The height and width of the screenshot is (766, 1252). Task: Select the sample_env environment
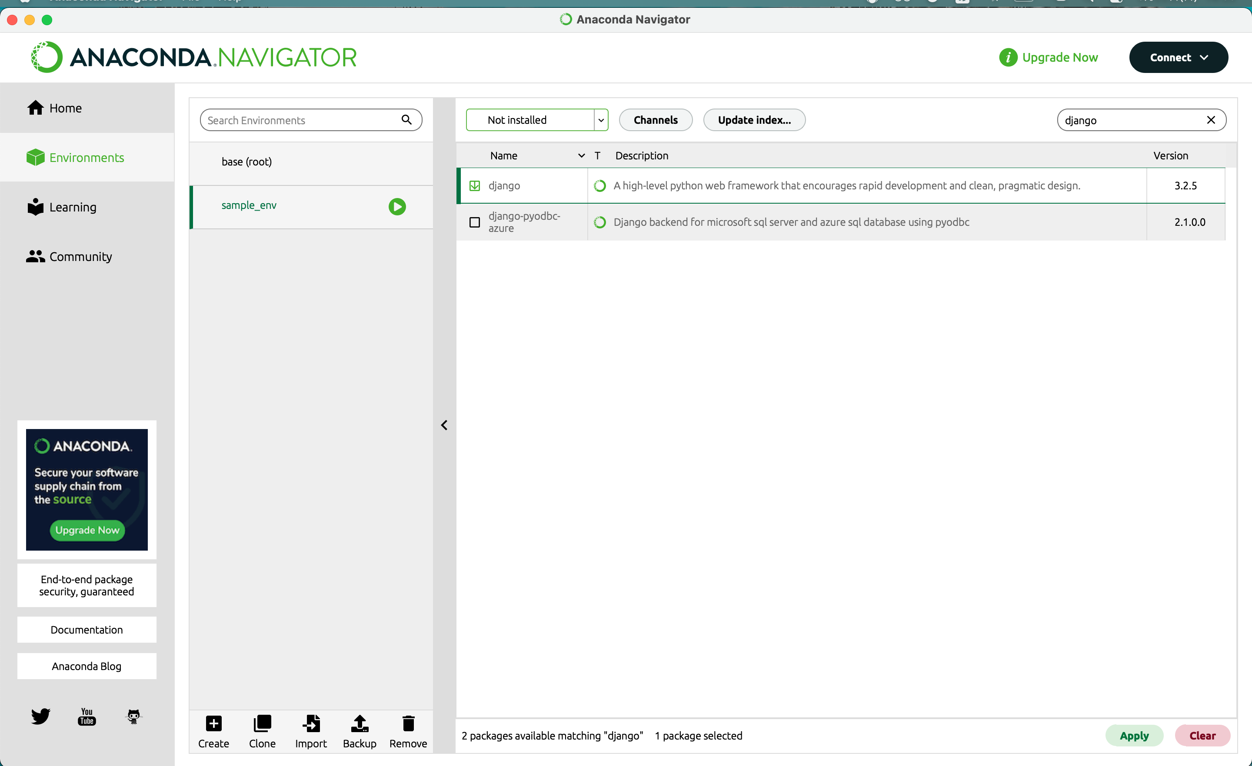(311, 207)
